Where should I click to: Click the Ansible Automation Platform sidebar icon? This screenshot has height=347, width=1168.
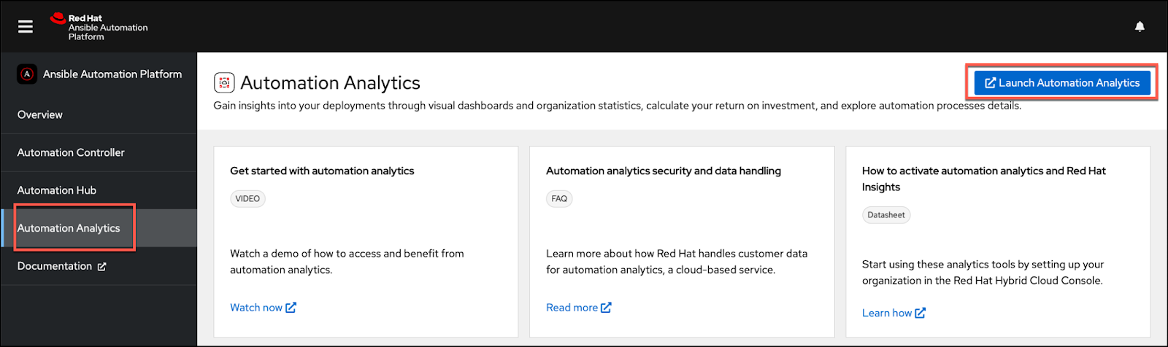[x=27, y=74]
